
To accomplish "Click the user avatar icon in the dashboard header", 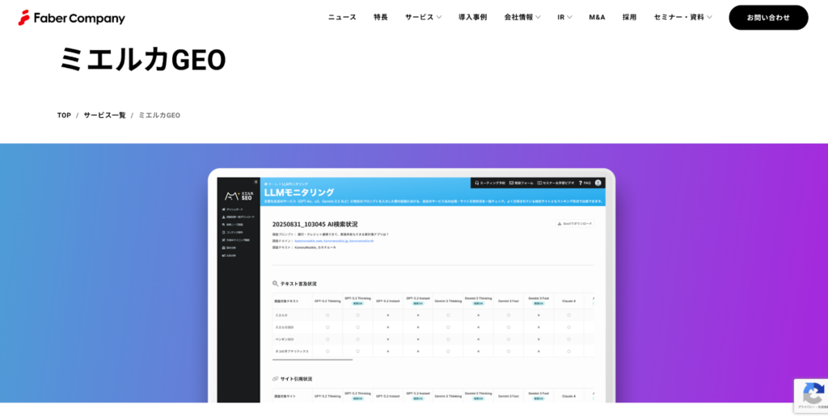I will coord(598,183).
